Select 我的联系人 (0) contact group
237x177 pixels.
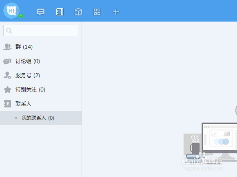(41, 118)
